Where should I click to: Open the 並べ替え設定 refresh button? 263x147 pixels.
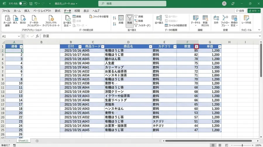click(x=68, y=21)
